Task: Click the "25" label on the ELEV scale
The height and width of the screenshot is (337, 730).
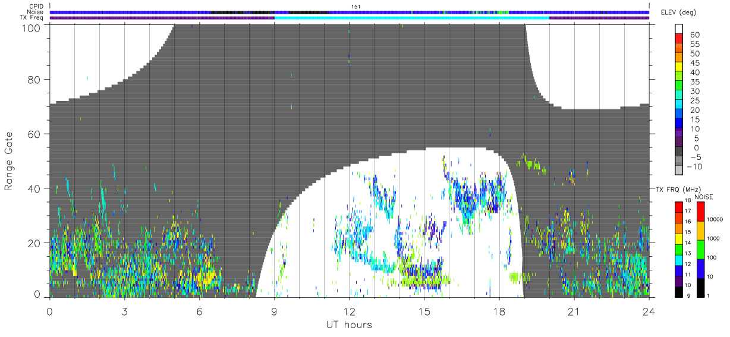Action: 694,102
